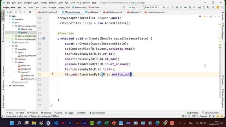Image resolution: width=226 pixels, height=127 pixels.
Task: Open the Terminal tool window
Action: 46,113
